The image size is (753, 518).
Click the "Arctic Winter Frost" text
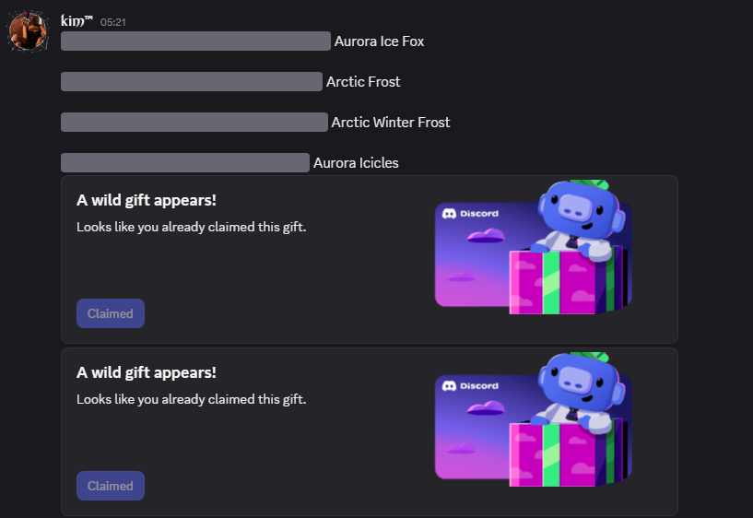(x=391, y=122)
